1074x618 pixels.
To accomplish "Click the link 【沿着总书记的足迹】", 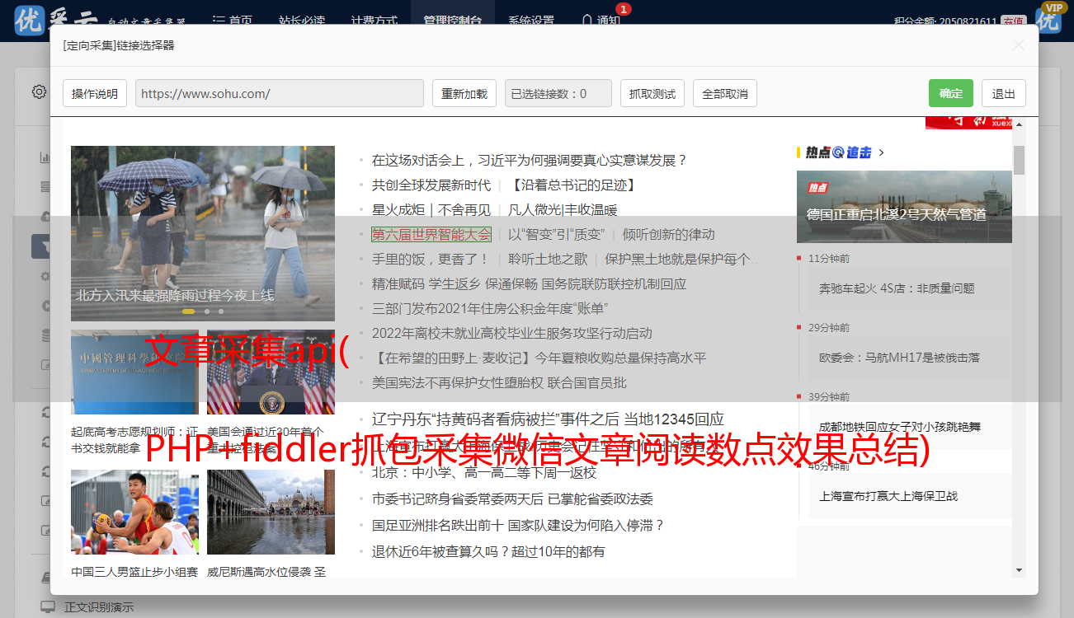I will (572, 185).
